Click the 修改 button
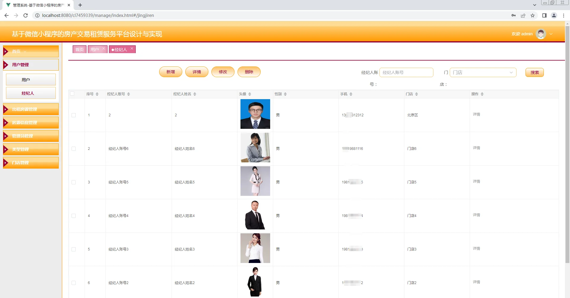Image resolution: width=570 pixels, height=298 pixels. tap(223, 72)
